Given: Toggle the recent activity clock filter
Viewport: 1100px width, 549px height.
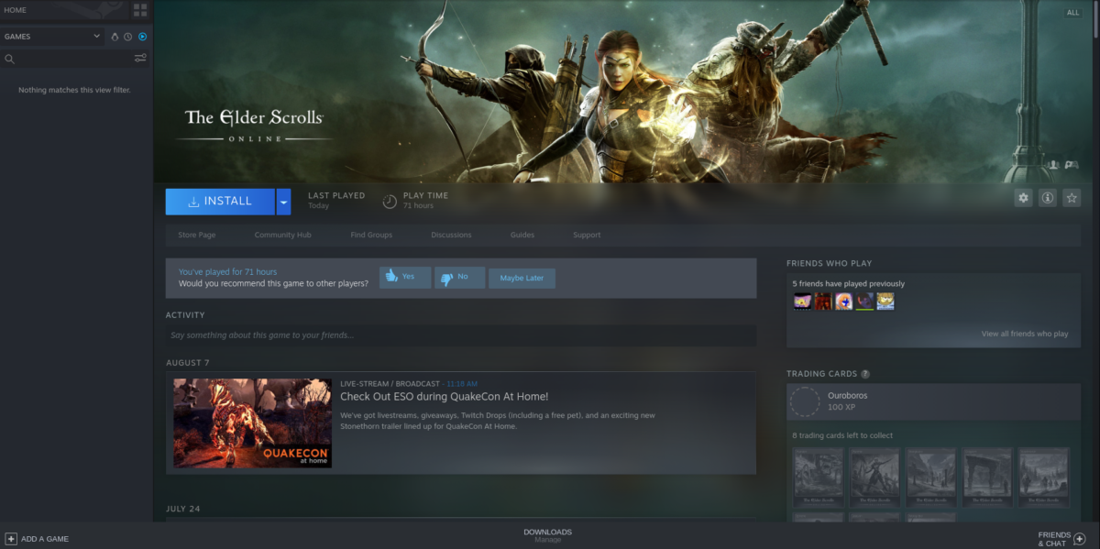Looking at the screenshot, I should [x=128, y=37].
